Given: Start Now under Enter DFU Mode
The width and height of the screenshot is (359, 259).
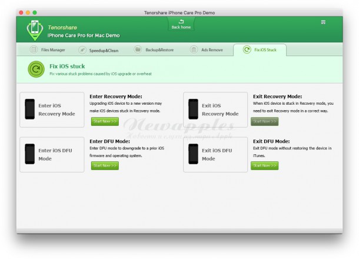Looking at the screenshot, I should click(x=105, y=165).
